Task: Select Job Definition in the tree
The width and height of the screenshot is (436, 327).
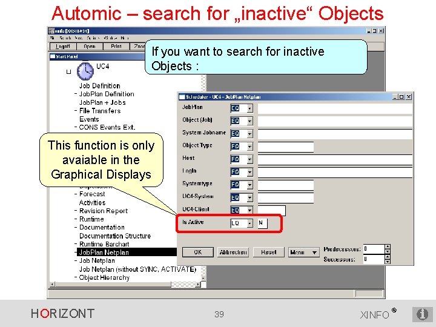Action: click(99, 86)
